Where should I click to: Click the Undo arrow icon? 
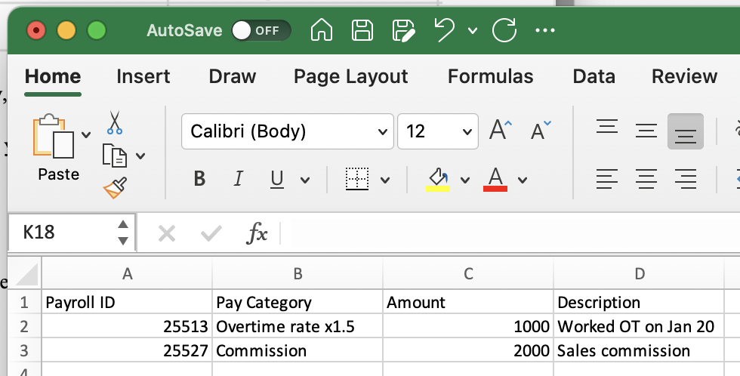(444, 30)
